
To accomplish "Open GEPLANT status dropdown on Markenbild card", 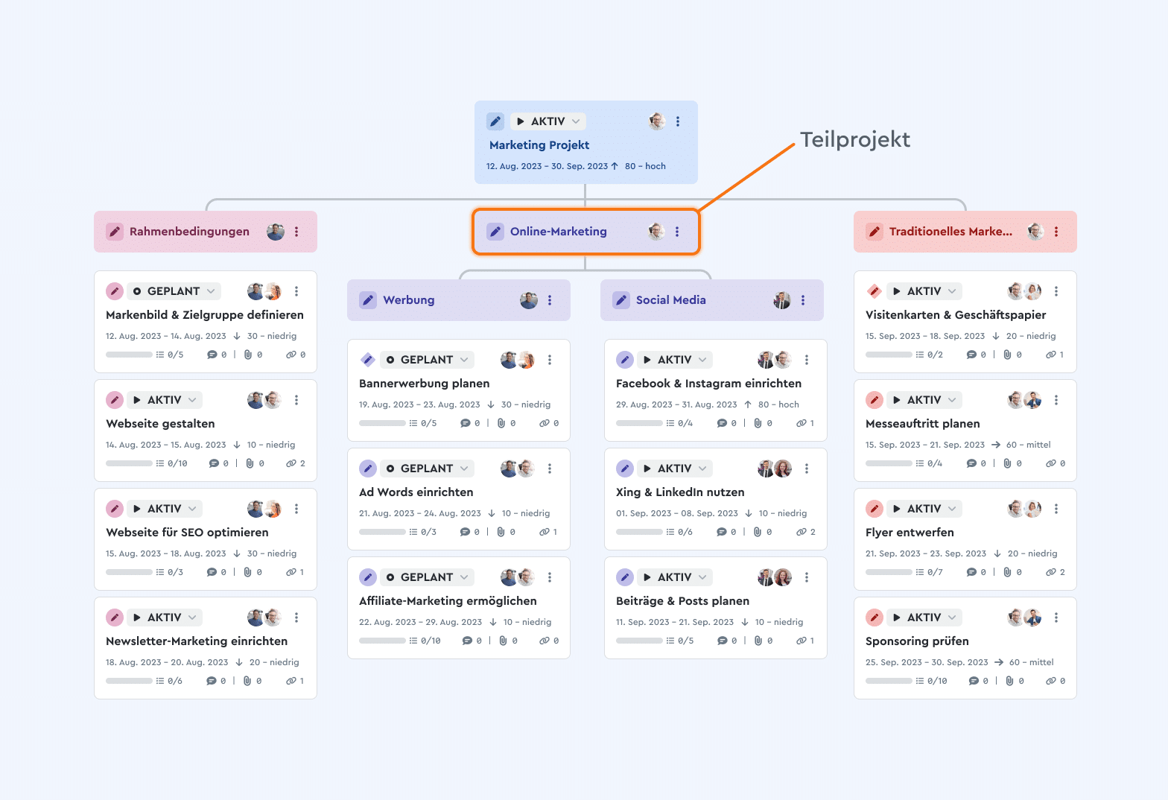I will [174, 291].
